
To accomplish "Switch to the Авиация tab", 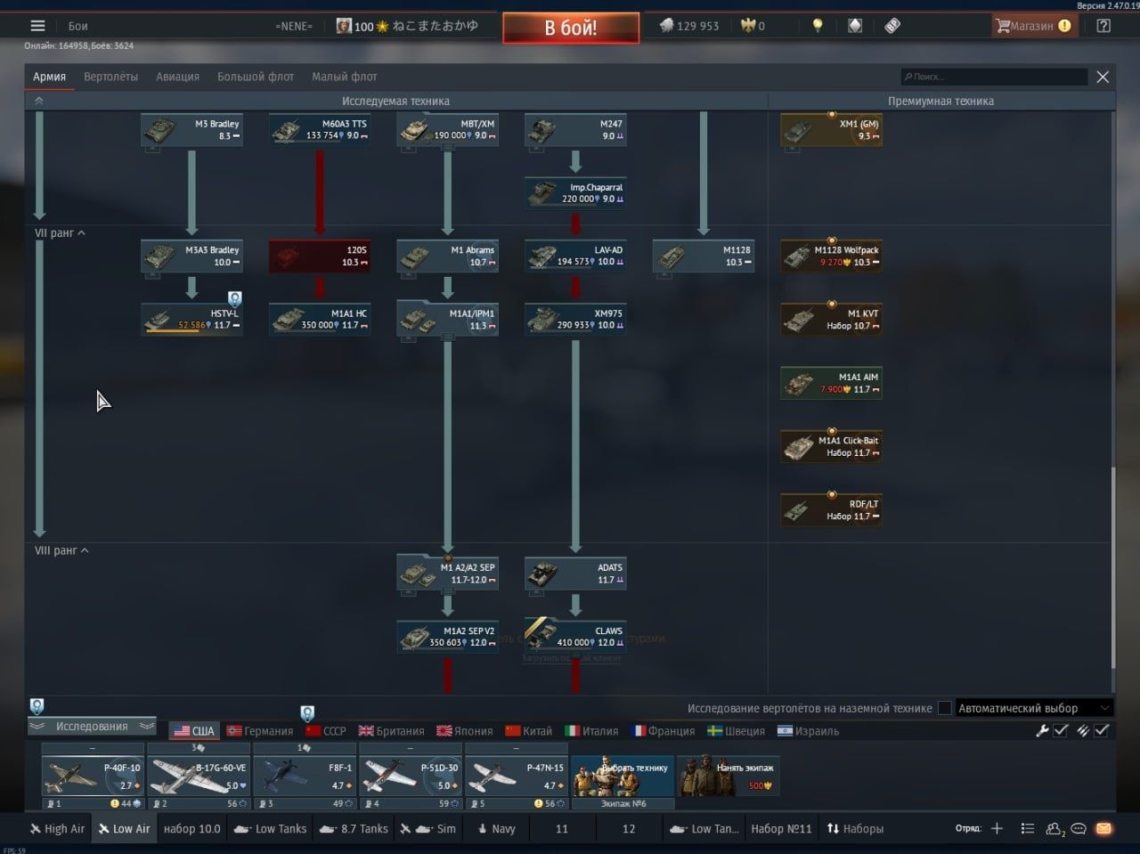I will (x=178, y=77).
